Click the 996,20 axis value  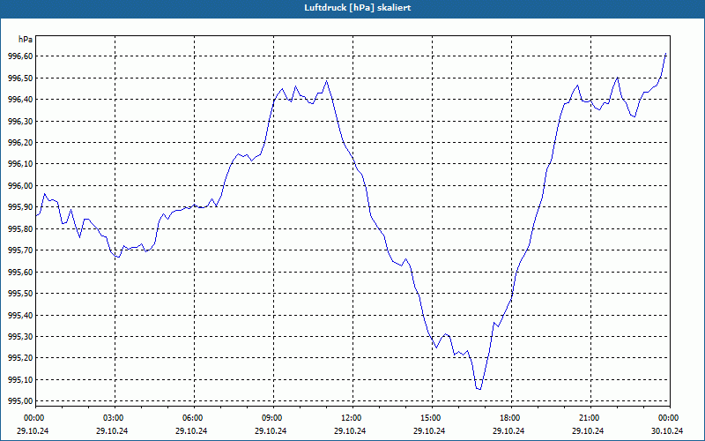(20, 143)
